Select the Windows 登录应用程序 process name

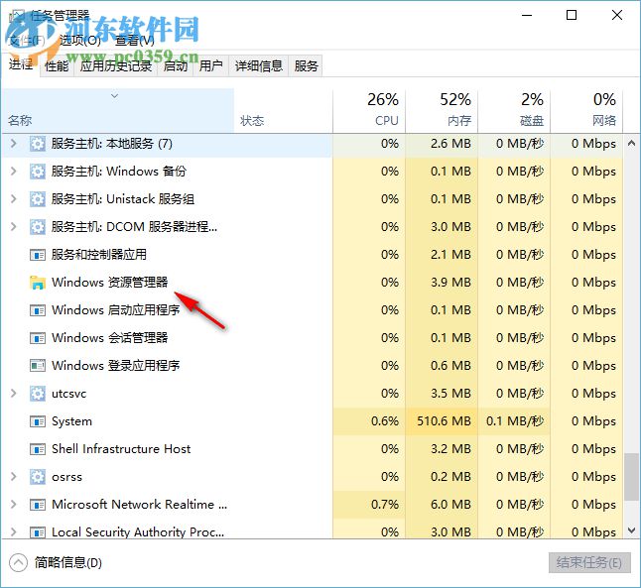pyautogui.click(x=116, y=365)
